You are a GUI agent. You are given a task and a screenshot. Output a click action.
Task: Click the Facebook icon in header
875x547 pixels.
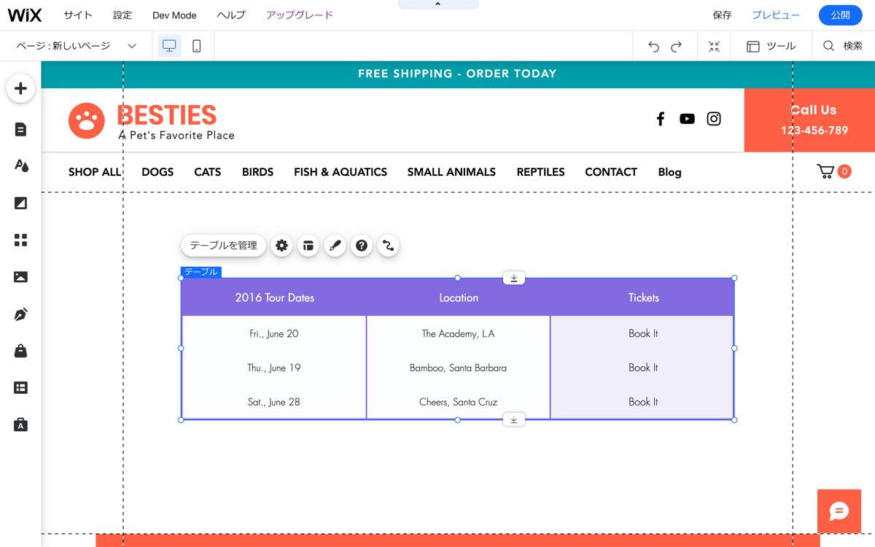661,119
